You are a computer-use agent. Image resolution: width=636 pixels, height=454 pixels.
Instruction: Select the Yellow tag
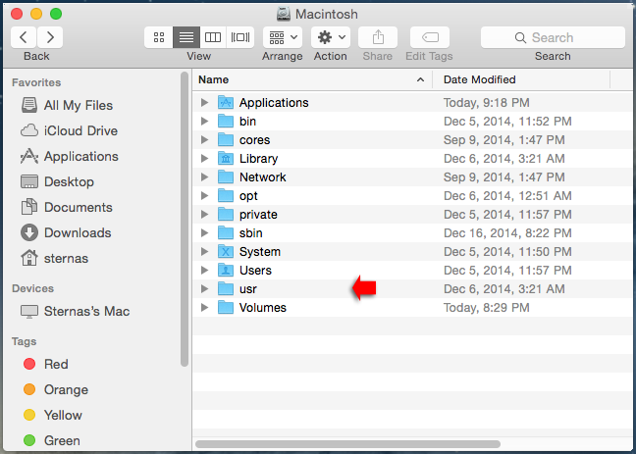(53, 415)
